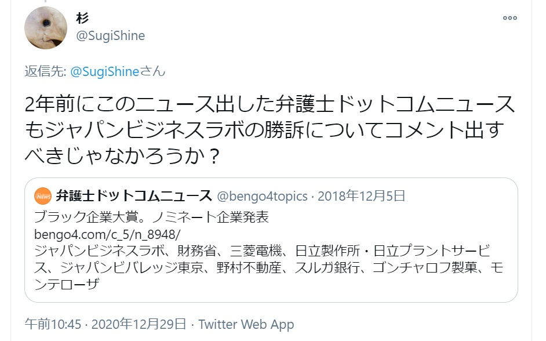Click the main tweet text body
Image resolution: width=546 pixels, height=341 pixels.
point(270,129)
